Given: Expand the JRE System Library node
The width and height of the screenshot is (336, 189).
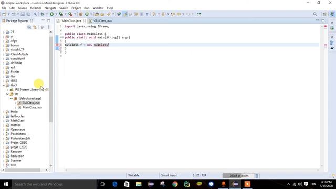Looking at the screenshot, I should coord(7,90).
